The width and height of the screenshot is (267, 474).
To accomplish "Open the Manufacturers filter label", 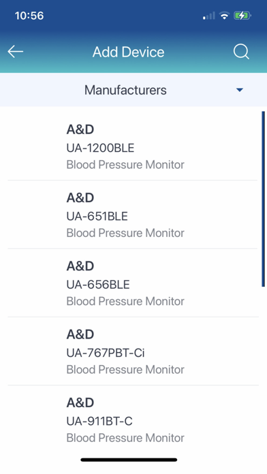I will click(125, 90).
